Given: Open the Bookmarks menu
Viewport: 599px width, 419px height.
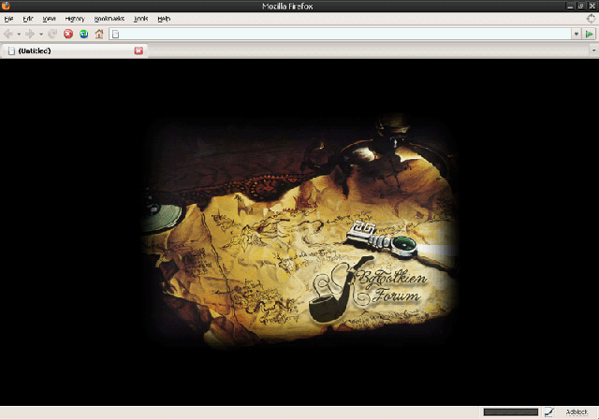Looking at the screenshot, I should click(x=110, y=19).
